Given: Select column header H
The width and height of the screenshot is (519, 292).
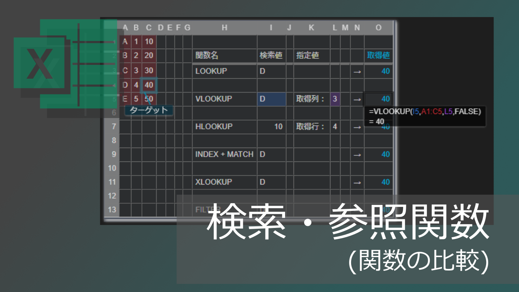Looking at the screenshot, I should pos(224,28).
